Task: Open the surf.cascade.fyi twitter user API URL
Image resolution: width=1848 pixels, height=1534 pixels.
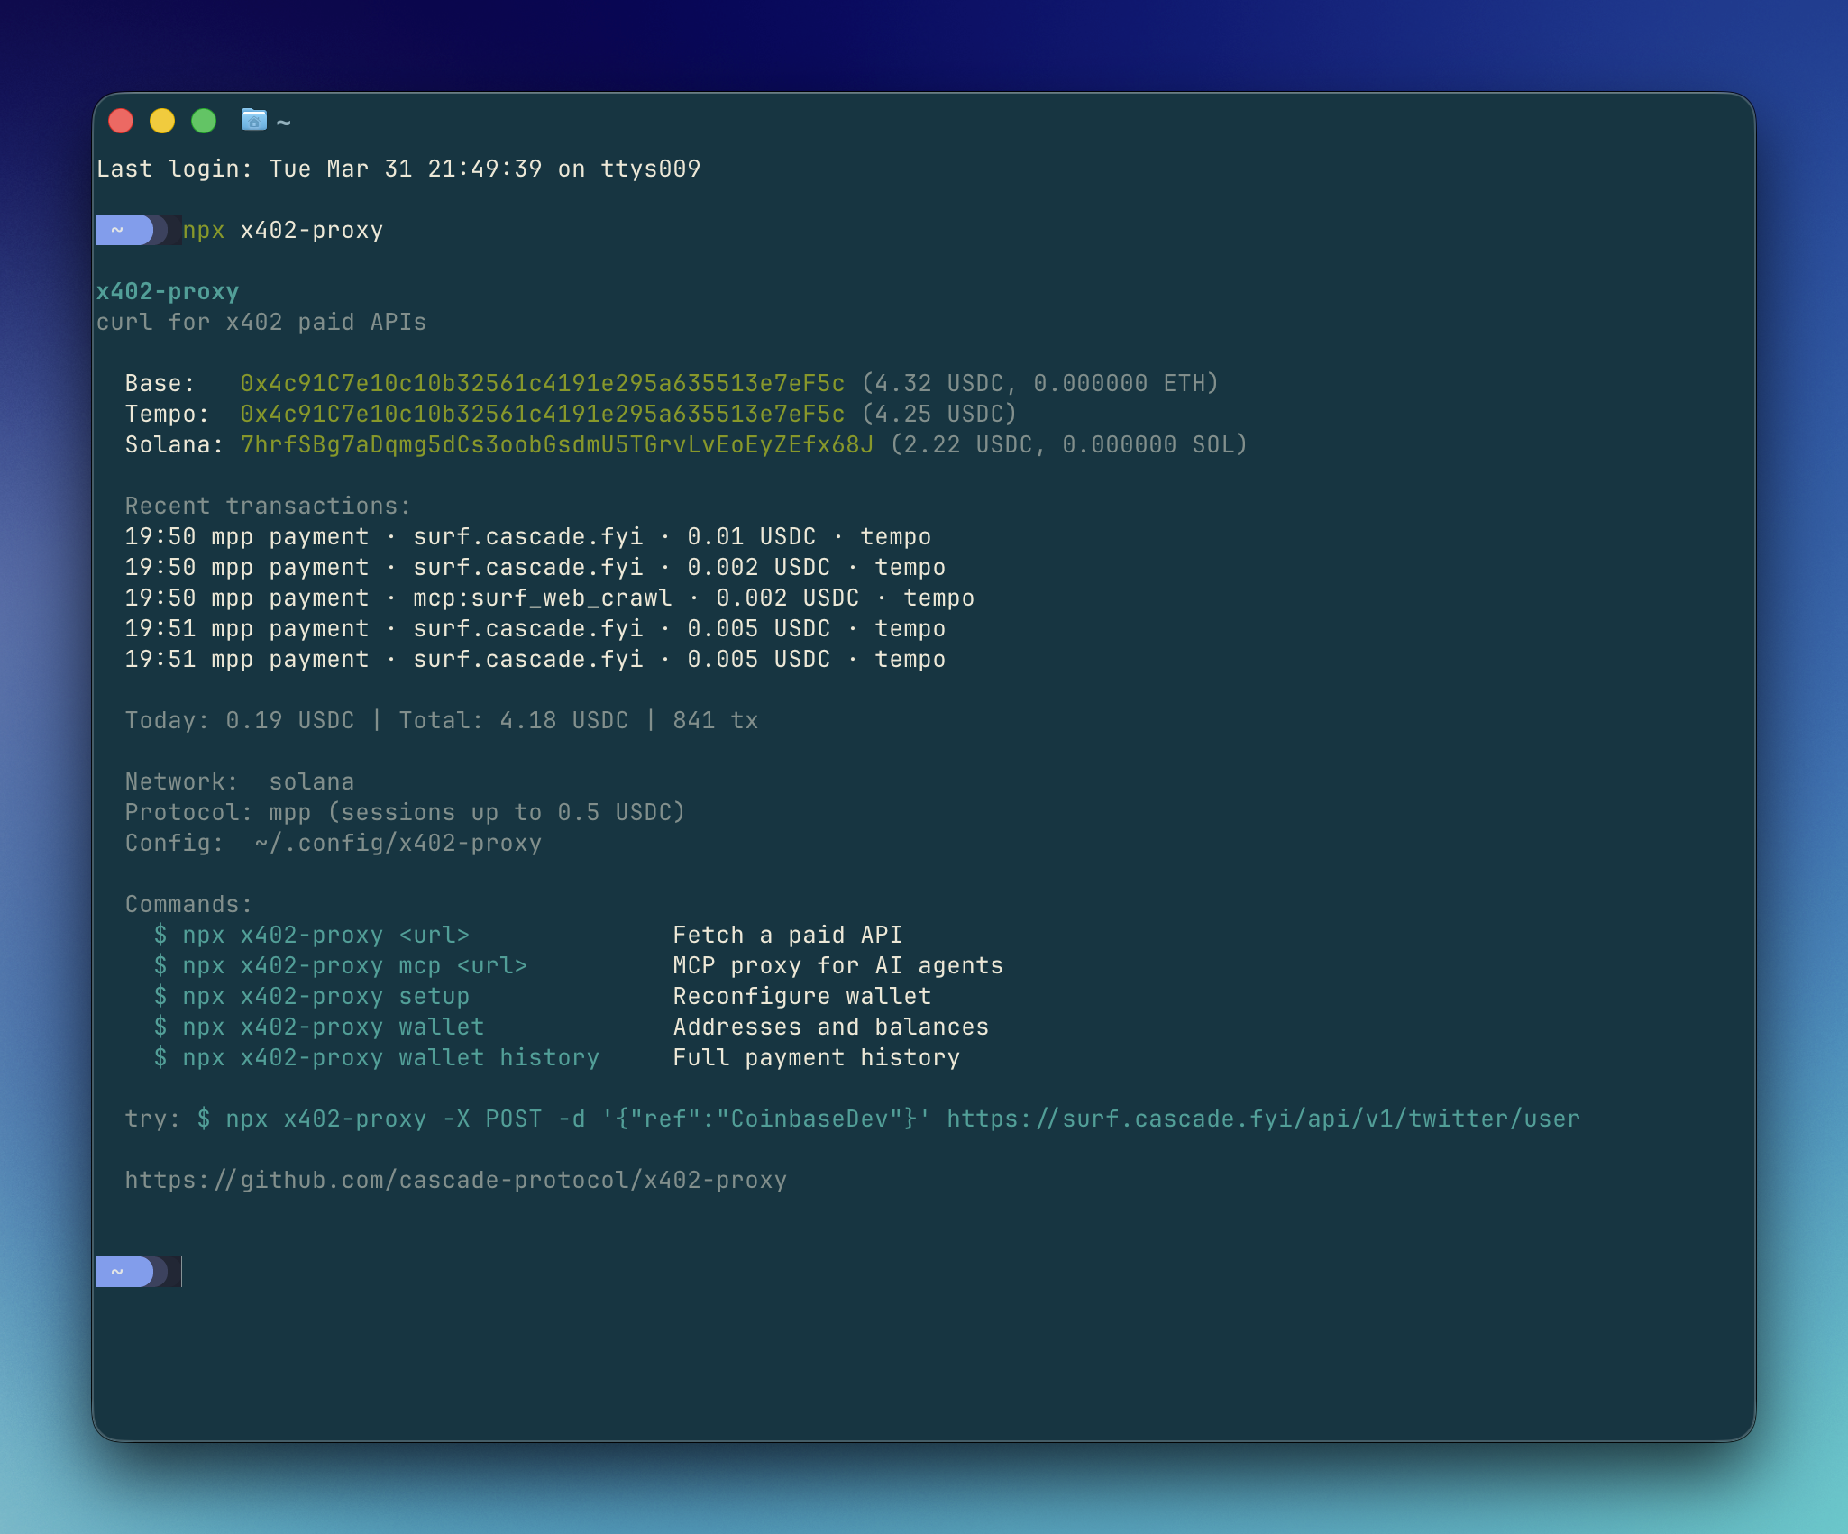Action: tap(1262, 1119)
